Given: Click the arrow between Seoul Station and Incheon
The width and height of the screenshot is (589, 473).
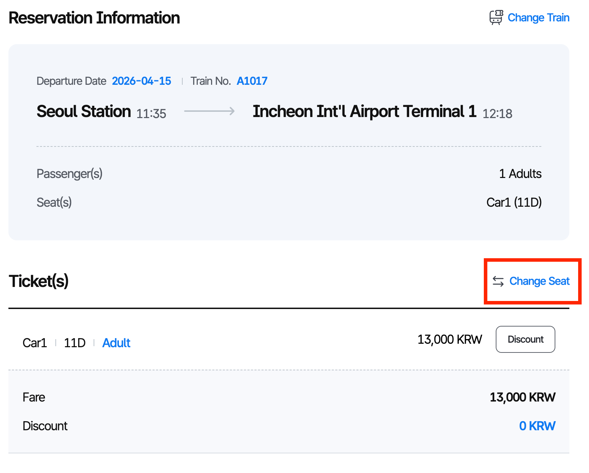Looking at the screenshot, I should pos(209,112).
